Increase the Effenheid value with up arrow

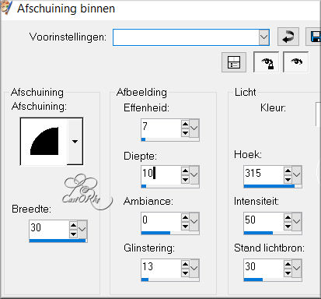click(185, 124)
